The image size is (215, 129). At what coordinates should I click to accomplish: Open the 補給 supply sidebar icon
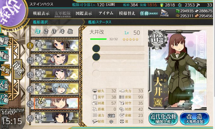point(4,56)
